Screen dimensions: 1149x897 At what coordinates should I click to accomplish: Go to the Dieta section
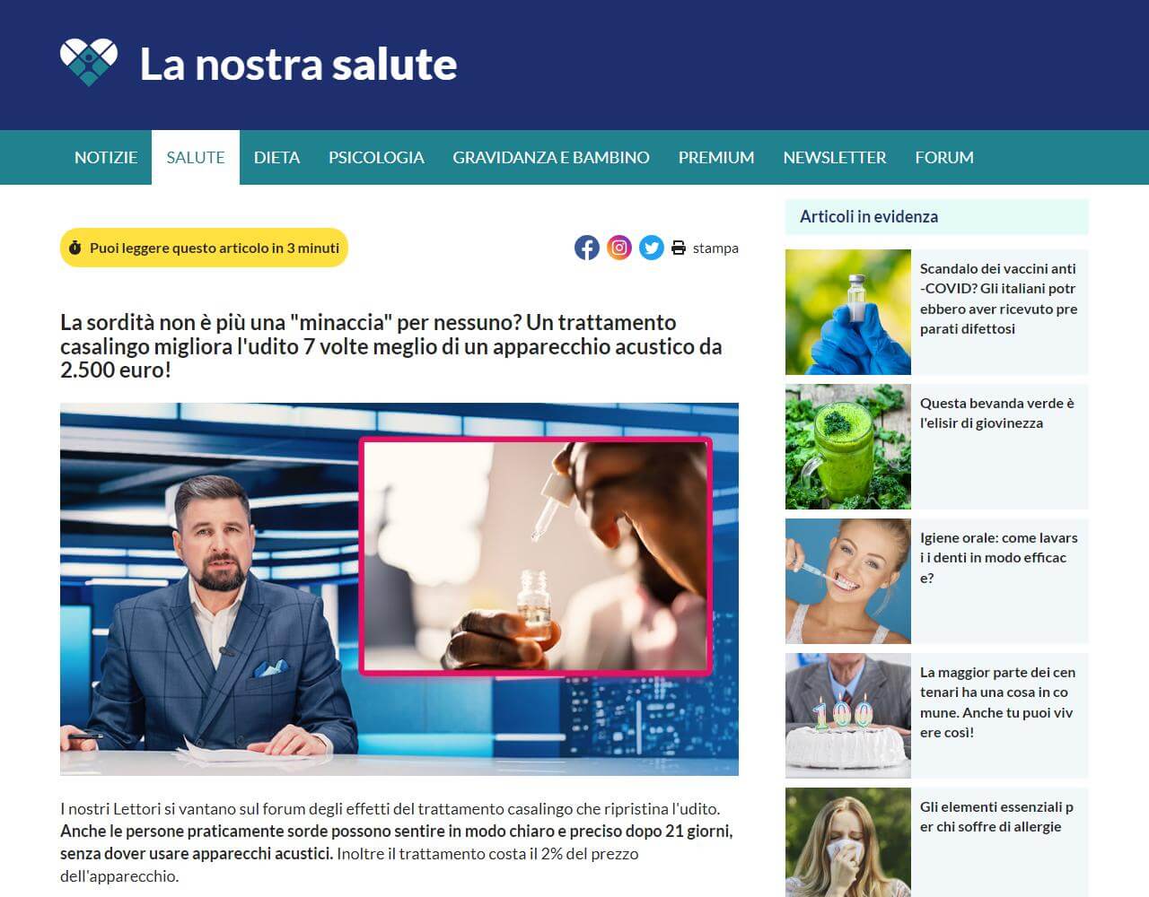276,157
